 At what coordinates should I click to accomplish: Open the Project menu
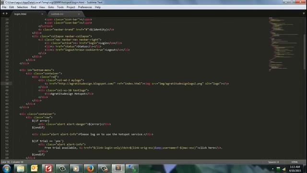[x=71, y=7]
